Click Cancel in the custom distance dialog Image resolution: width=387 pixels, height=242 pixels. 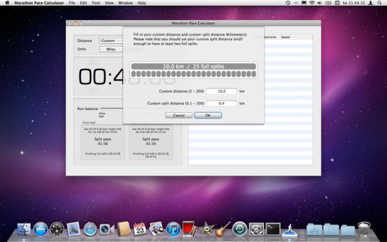coord(179,115)
